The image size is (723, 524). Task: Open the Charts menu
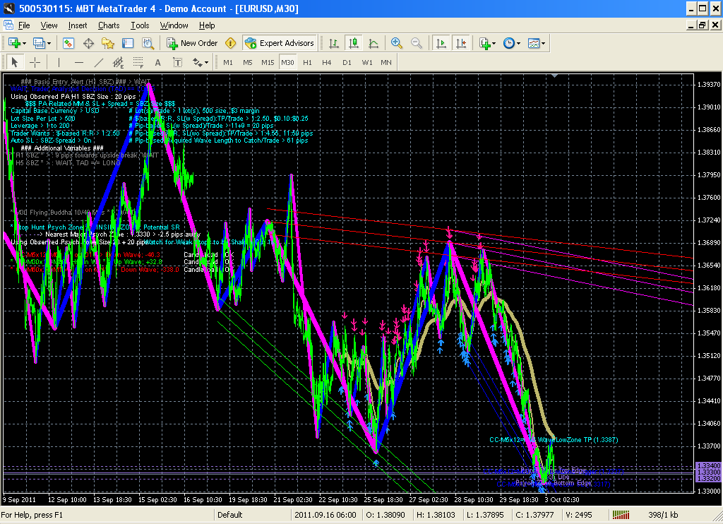click(x=109, y=25)
